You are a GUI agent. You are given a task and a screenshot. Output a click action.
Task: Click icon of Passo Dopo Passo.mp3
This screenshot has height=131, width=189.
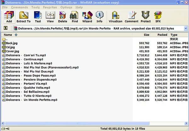pos(4,75)
